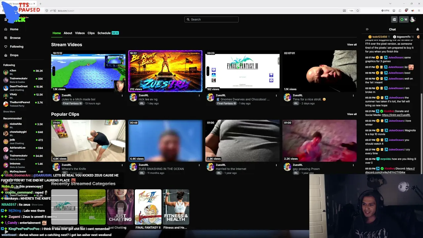
Task: Open options for 'ZUES SMASHING IN THE OCEAN' clip
Action: pos(199,165)
